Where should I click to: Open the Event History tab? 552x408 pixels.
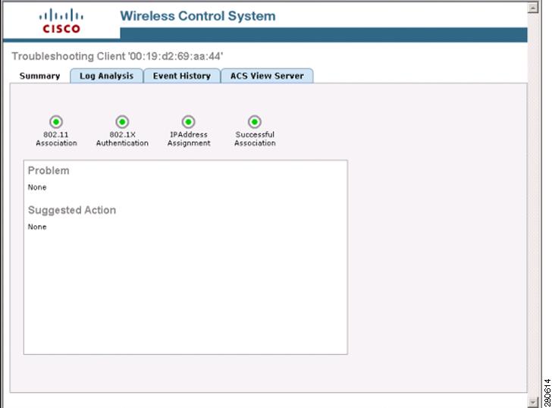pyautogui.click(x=182, y=76)
